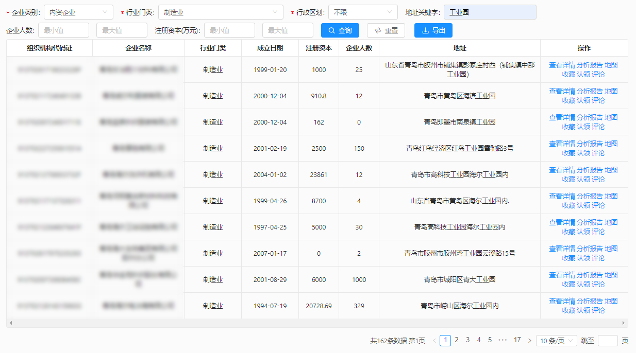Click the registered capital cell 23861
The height and width of the screenshot is (353, 636).
pos(319,174)
